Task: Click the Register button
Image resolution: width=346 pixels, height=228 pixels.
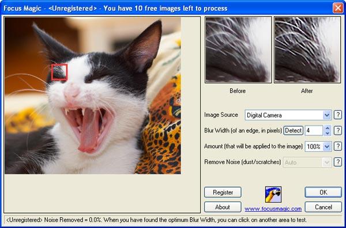Action: tap(223, 192)
